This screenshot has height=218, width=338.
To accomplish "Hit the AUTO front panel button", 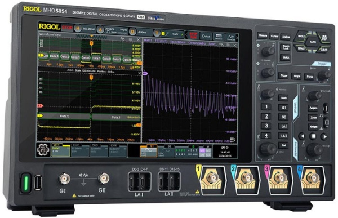I will pos(313,42).
